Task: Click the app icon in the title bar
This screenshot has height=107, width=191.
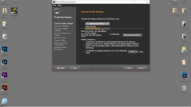Action: tap(54, 2)
